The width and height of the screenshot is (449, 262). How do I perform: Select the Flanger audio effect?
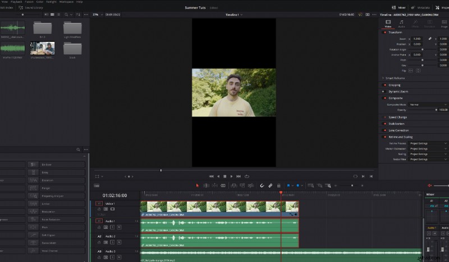57,188
